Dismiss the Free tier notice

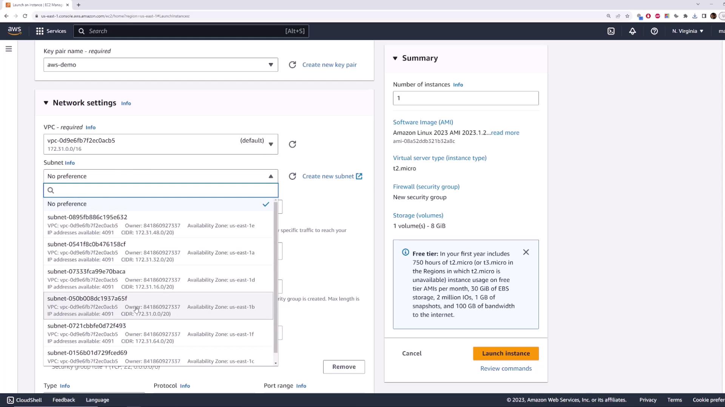[x=526, y=252]
